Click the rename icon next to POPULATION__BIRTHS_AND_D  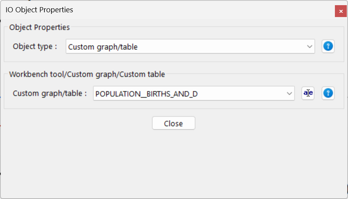coord(308,93)
